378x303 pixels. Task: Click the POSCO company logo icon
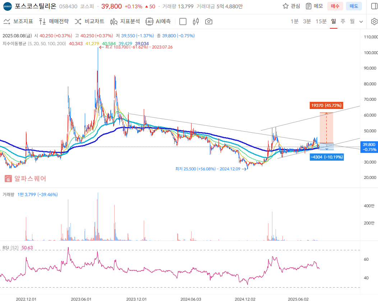click(7, 6)
